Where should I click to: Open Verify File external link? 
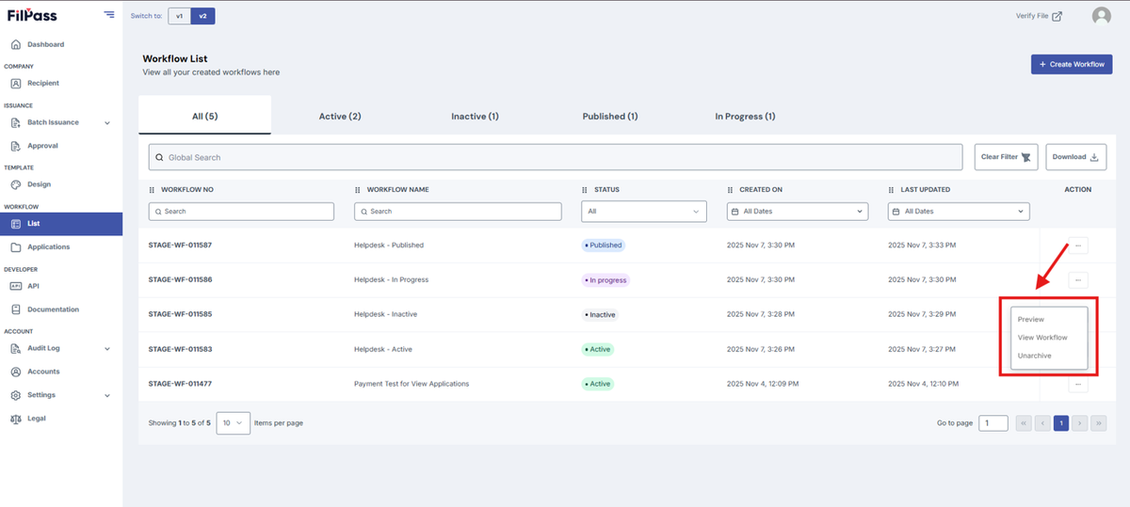coord(1039,16)
